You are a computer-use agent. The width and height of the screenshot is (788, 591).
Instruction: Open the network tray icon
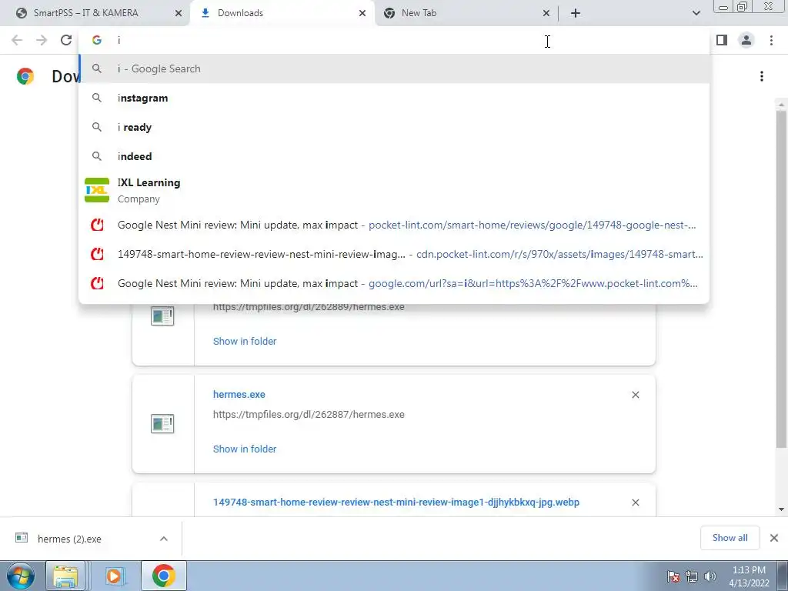pyautogui.click(x=692, y=576)
